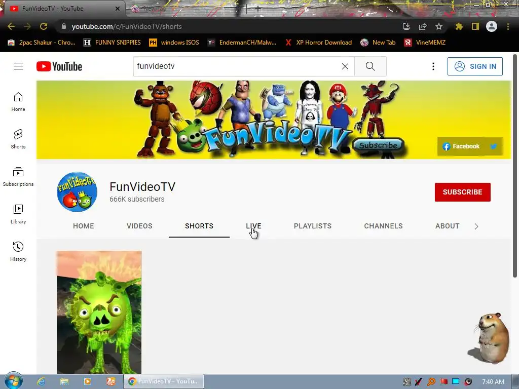Click the SIGN IN button
Image resolution: width=519 pixels, height=389 pixels.
tap(475, 66)
